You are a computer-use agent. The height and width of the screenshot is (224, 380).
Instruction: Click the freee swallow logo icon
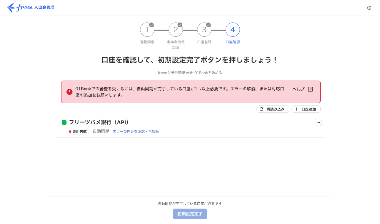coord(11,8)
